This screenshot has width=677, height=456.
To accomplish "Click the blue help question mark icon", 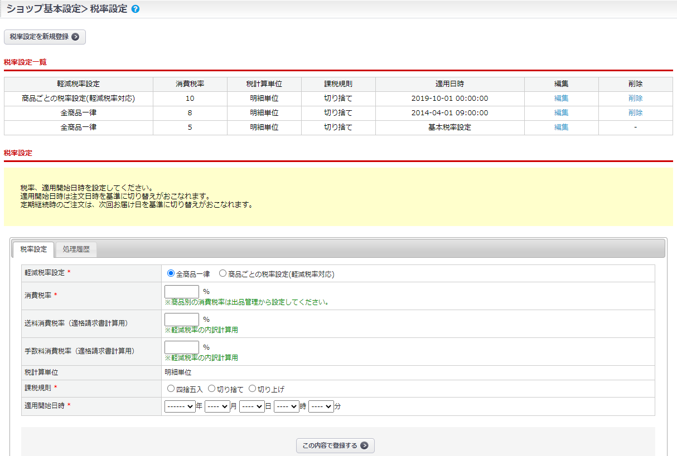I will [x=136, y=9].
